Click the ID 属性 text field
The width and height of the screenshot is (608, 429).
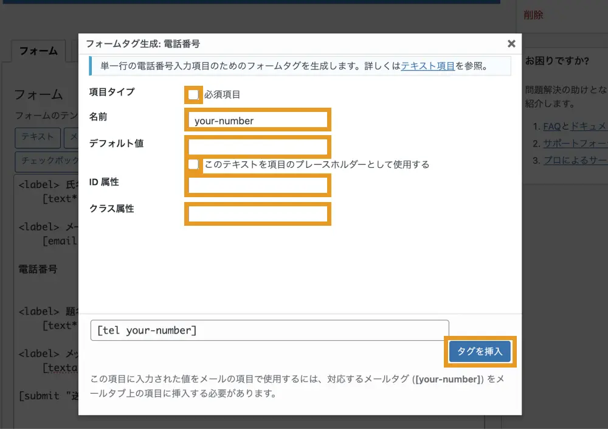tap(258, 186)
